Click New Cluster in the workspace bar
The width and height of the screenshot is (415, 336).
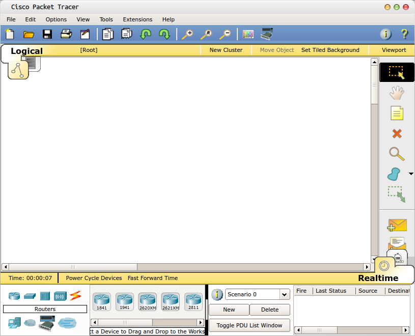click(x=226, y=50)
